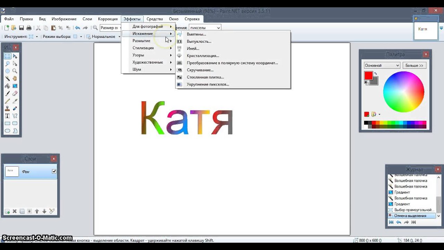
Task: Select the Zoom magnifier tool in toolbox
Action: [15, 71]
